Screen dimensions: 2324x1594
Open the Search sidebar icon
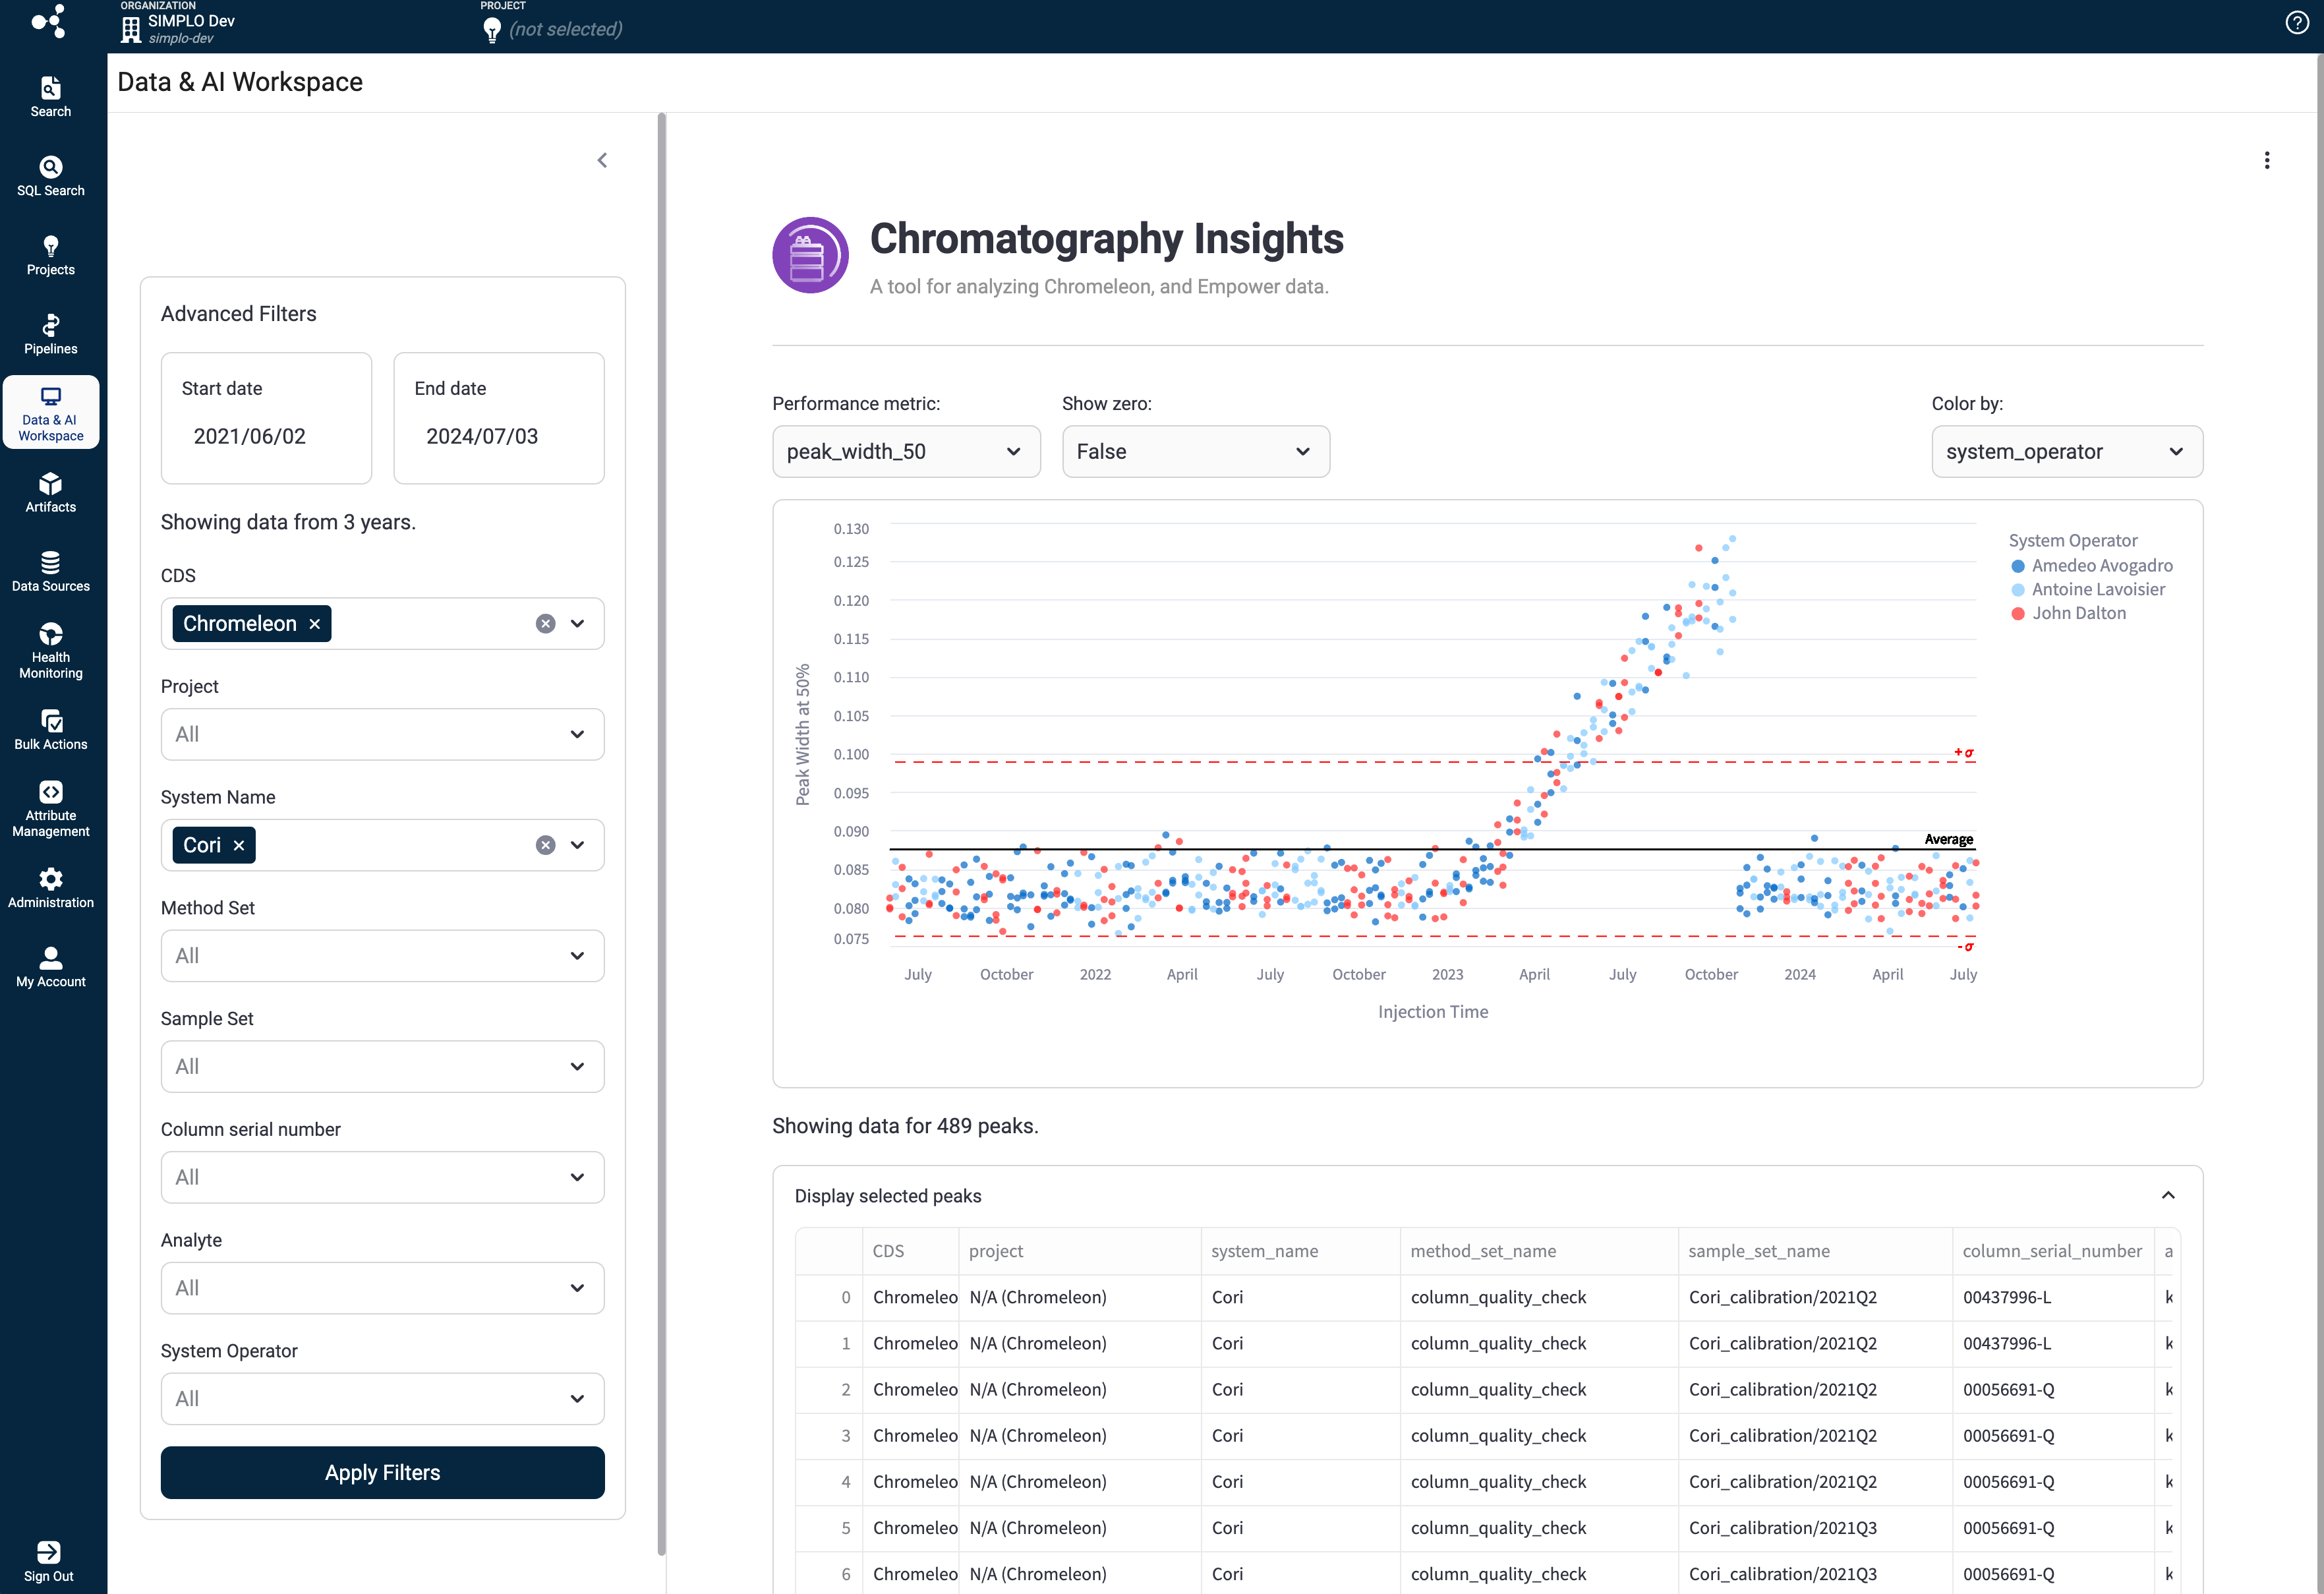pos(50,97)
